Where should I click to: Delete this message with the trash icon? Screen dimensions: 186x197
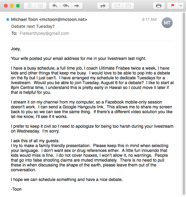pos(29,6)
